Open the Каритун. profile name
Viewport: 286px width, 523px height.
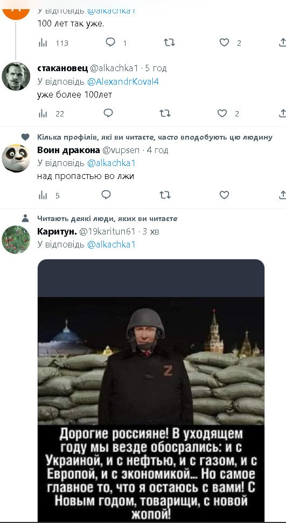pyautogui.click(x=57, y=231)
